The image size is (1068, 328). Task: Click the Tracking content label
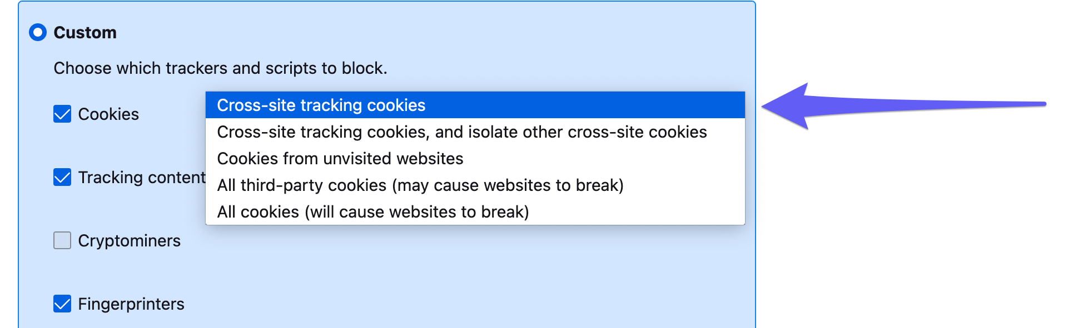[x=142, y=178]
